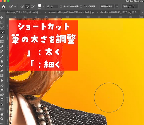Select the History Brush tool
Image resolution: width=144 pixels, height=125 pixels.
pos(2,66)
